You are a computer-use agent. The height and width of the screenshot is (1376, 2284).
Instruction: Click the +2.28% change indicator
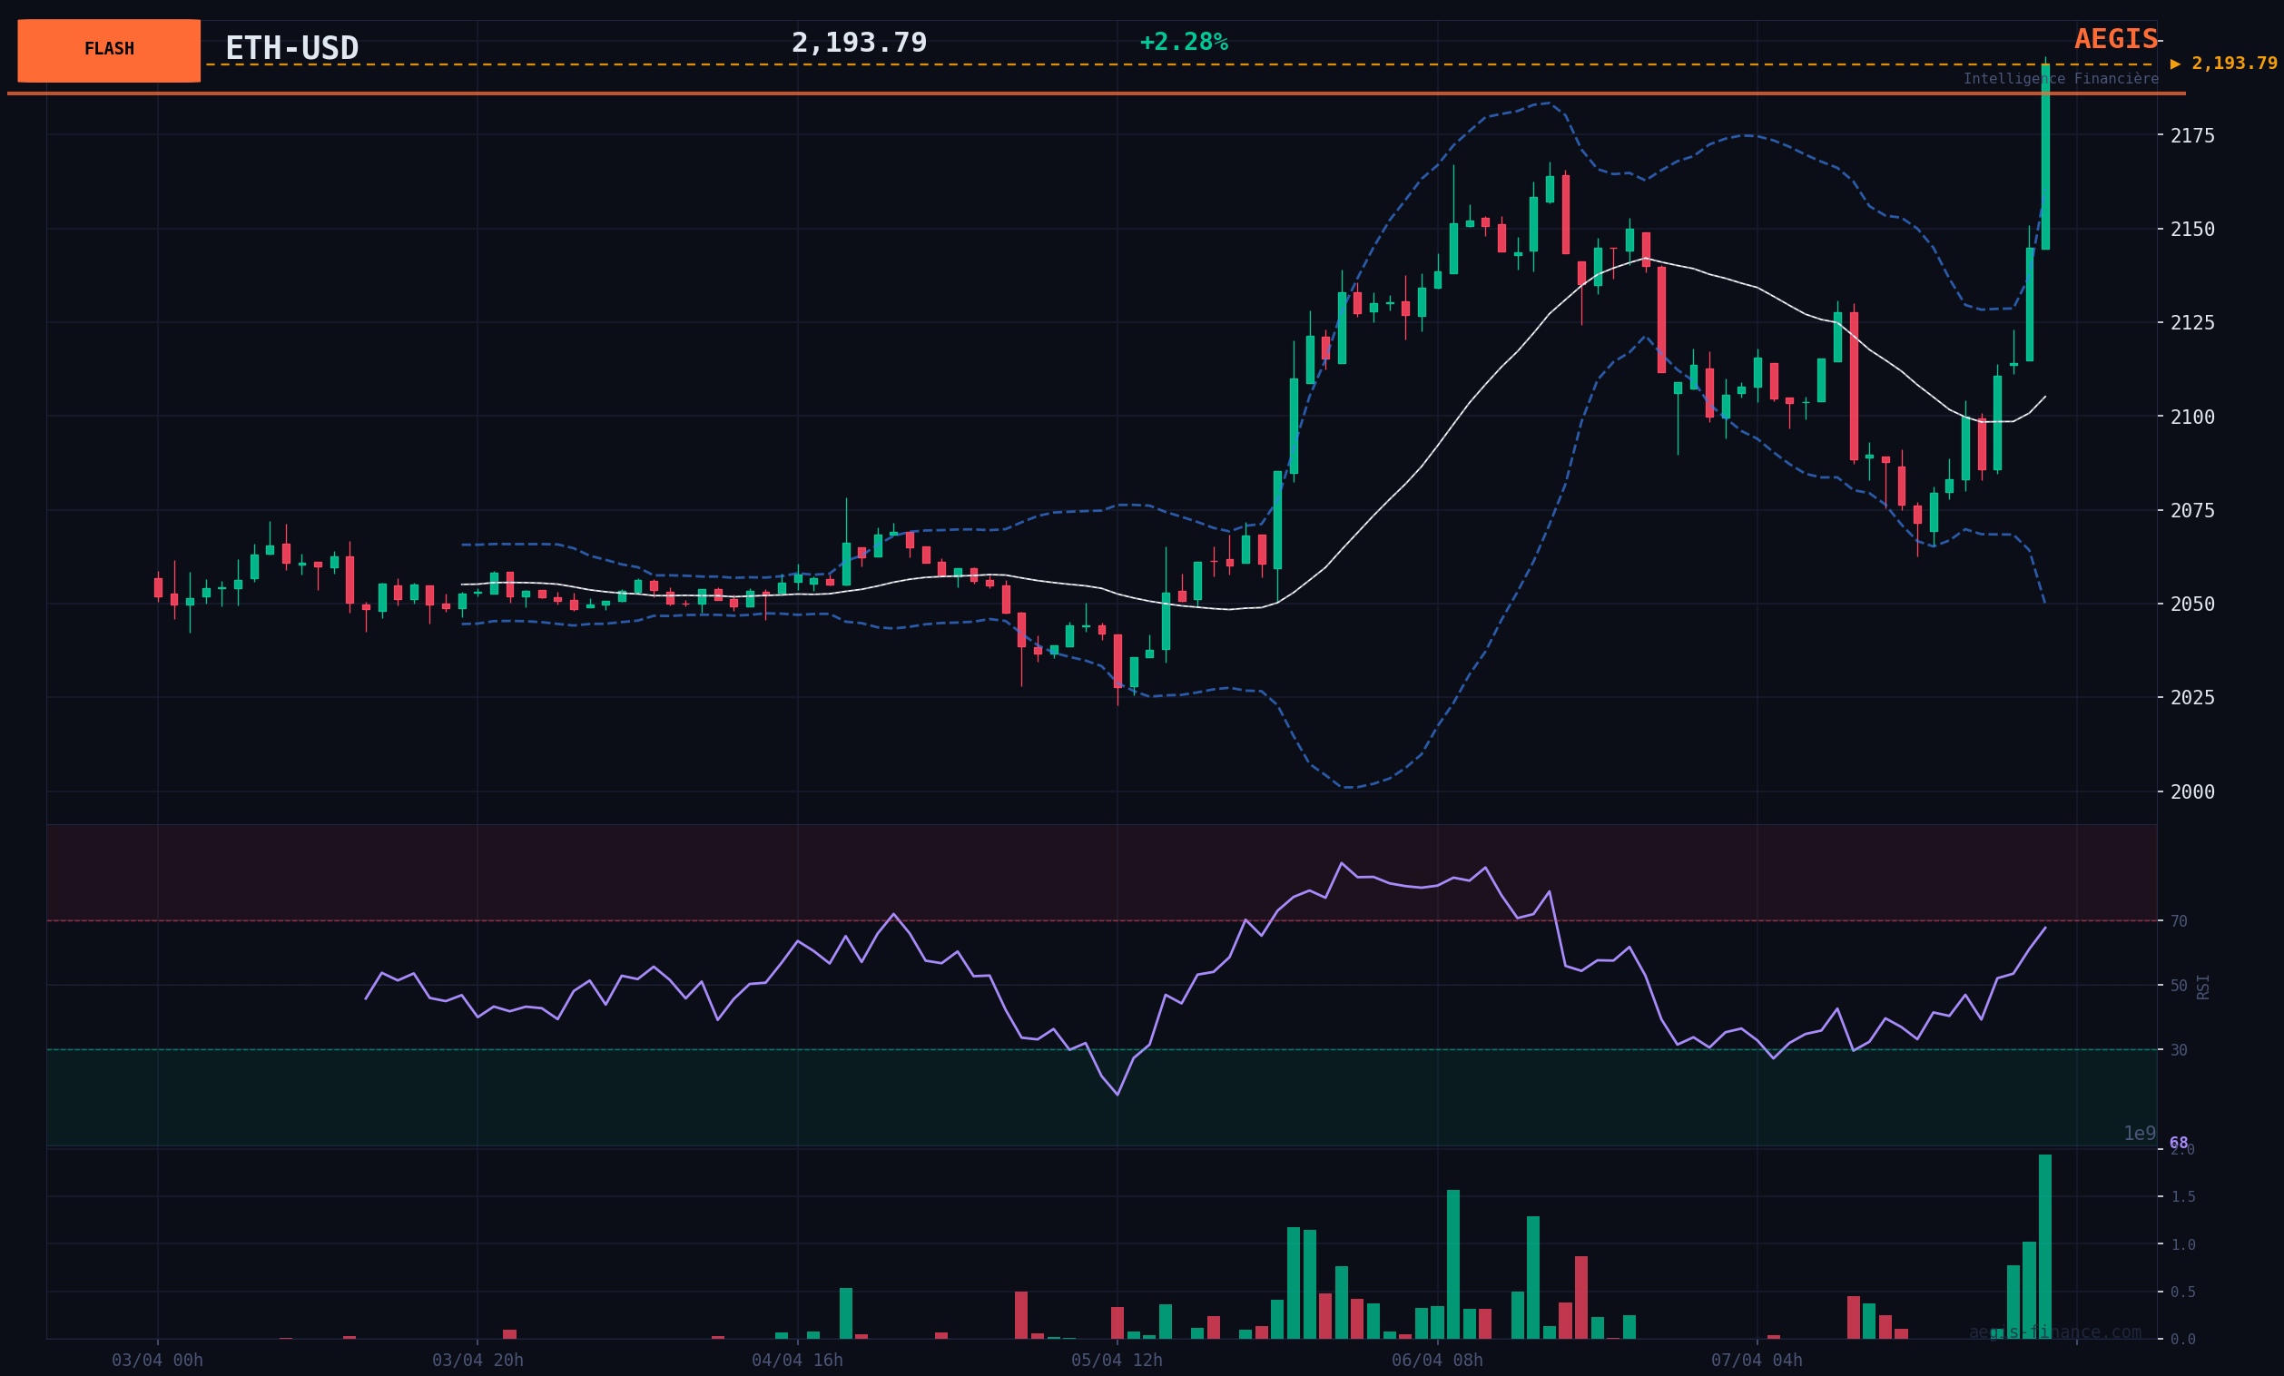pyautogui.click(x=1183, y=43)
